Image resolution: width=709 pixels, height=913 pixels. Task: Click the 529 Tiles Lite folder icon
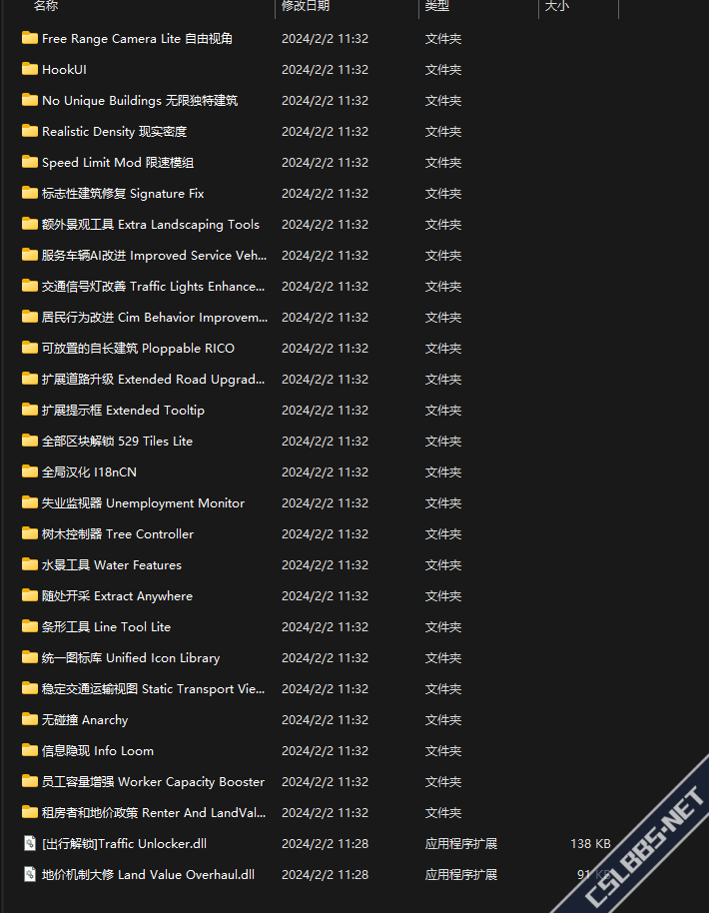coord(30,441)
